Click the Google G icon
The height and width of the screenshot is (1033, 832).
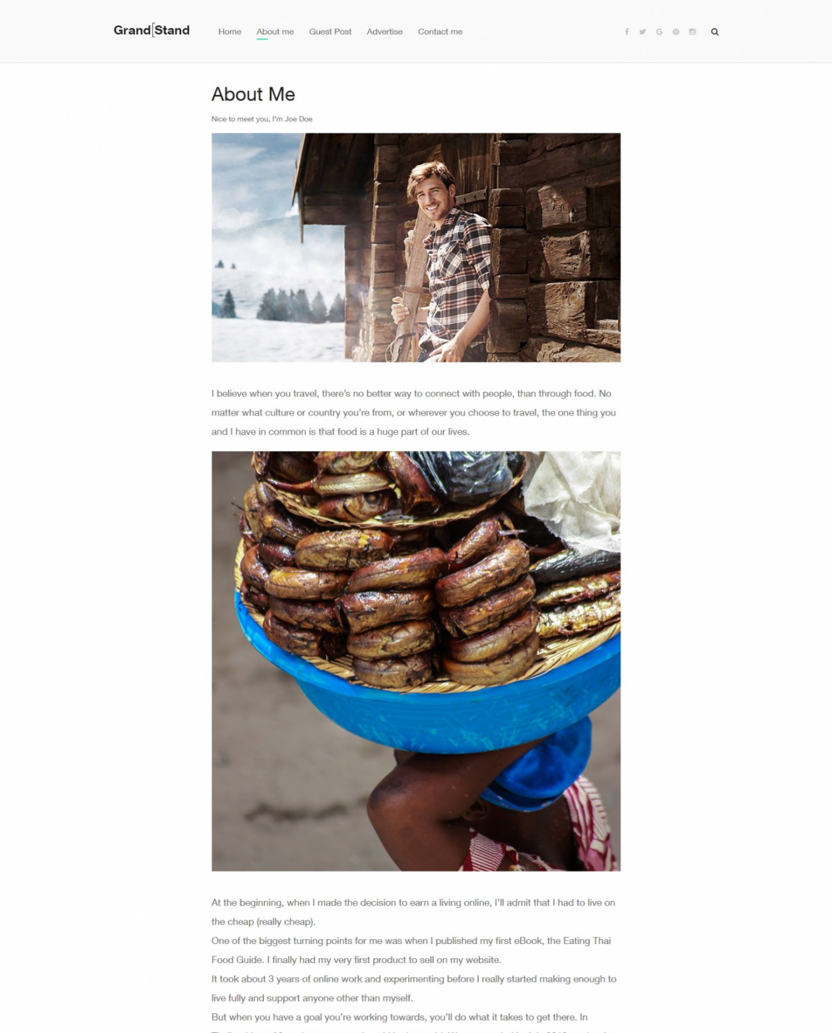coord(659,32)
